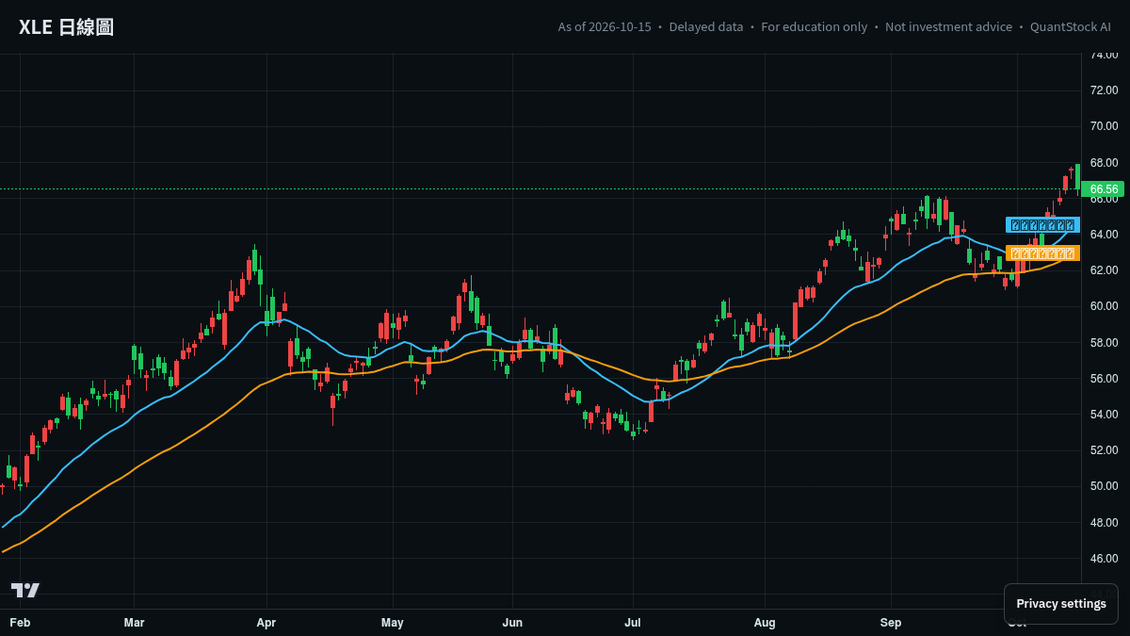
Task: Click the 46.00 price scale label
Action: tap(1104, 559)
